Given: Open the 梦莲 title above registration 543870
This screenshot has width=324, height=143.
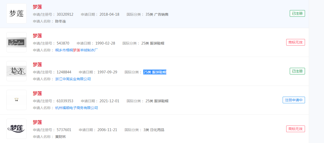Looking at the screenshot, I should (37, 36).
